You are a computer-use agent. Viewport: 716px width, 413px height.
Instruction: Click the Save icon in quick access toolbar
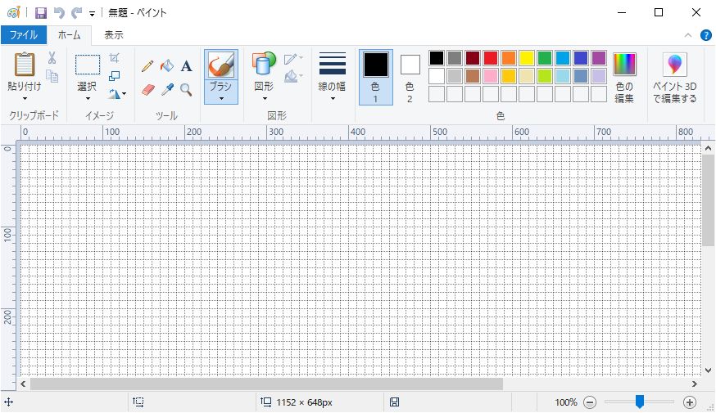[41, 13]
